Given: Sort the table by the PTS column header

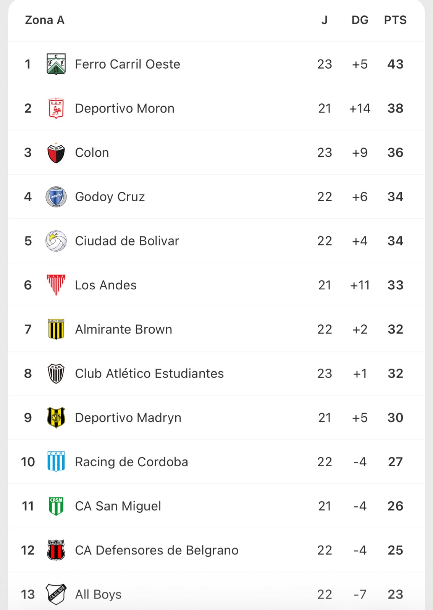Looking at the screenshot, I should [x=395, y=20].
